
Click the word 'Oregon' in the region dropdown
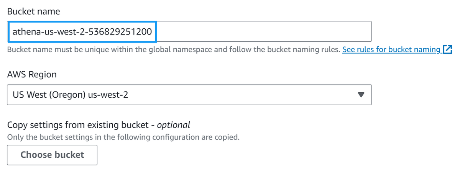(x=67, y=95)
